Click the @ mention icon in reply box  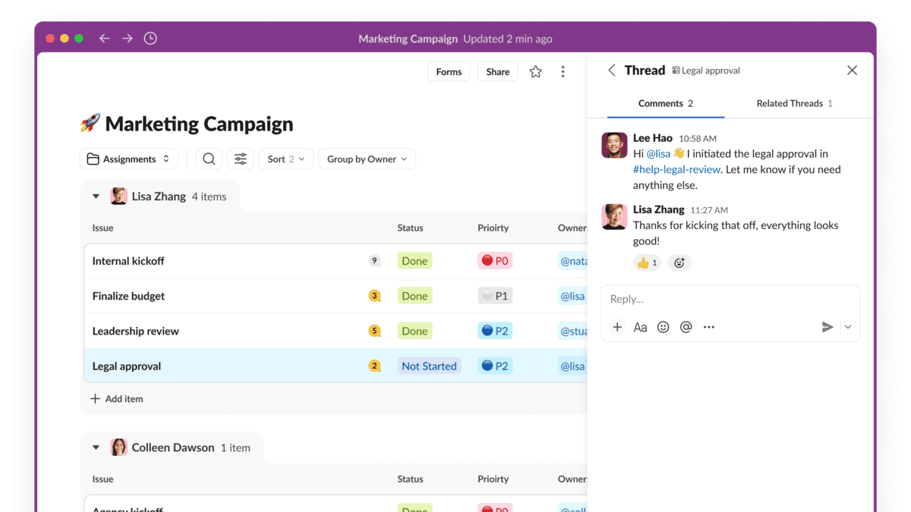pos(686,327)
